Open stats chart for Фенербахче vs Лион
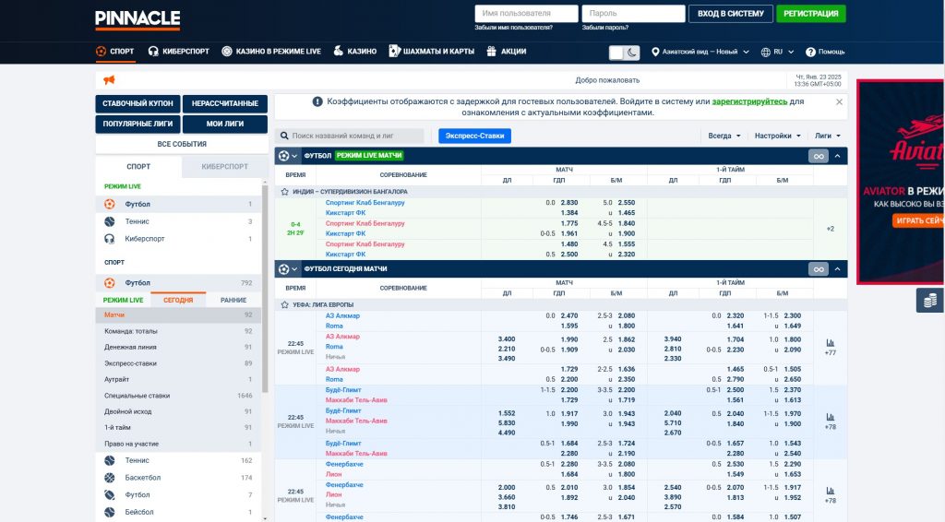This screenshot has height=522, width=945. pos(830,491)
